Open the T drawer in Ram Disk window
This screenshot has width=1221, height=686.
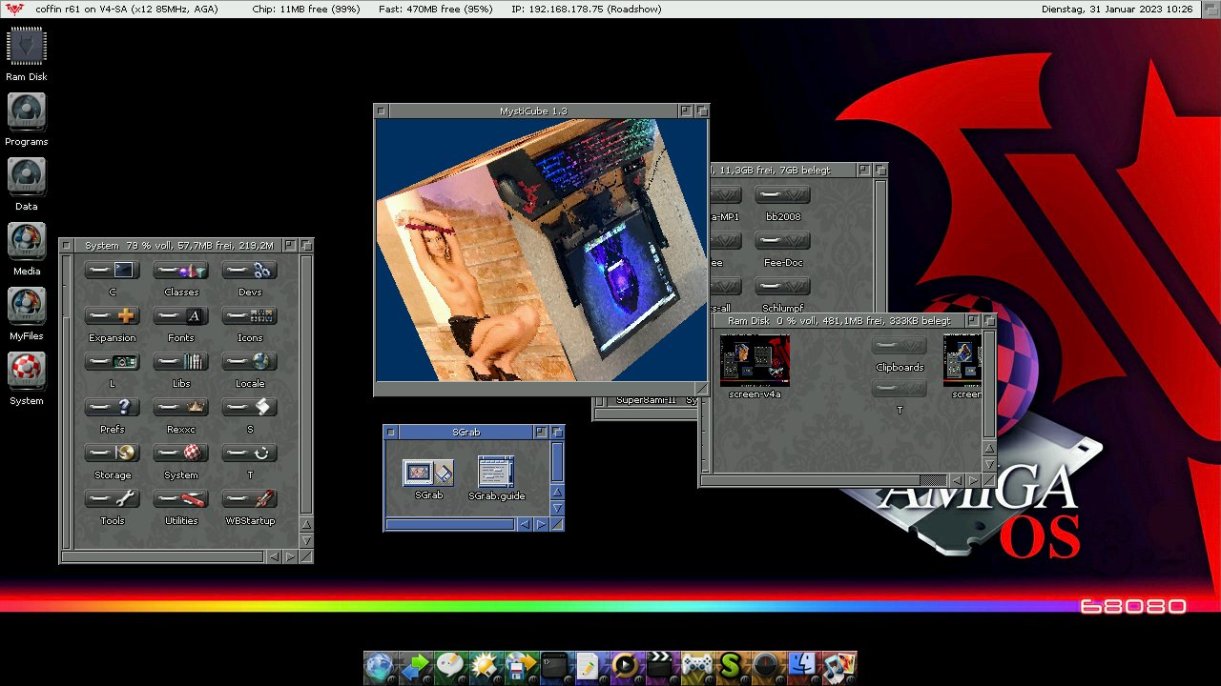point(900,389)
